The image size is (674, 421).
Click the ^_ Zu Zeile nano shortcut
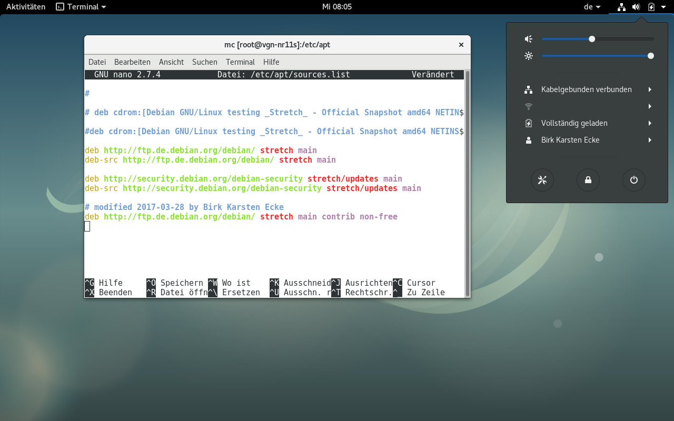pyautogui.click(x=419, y=293)
